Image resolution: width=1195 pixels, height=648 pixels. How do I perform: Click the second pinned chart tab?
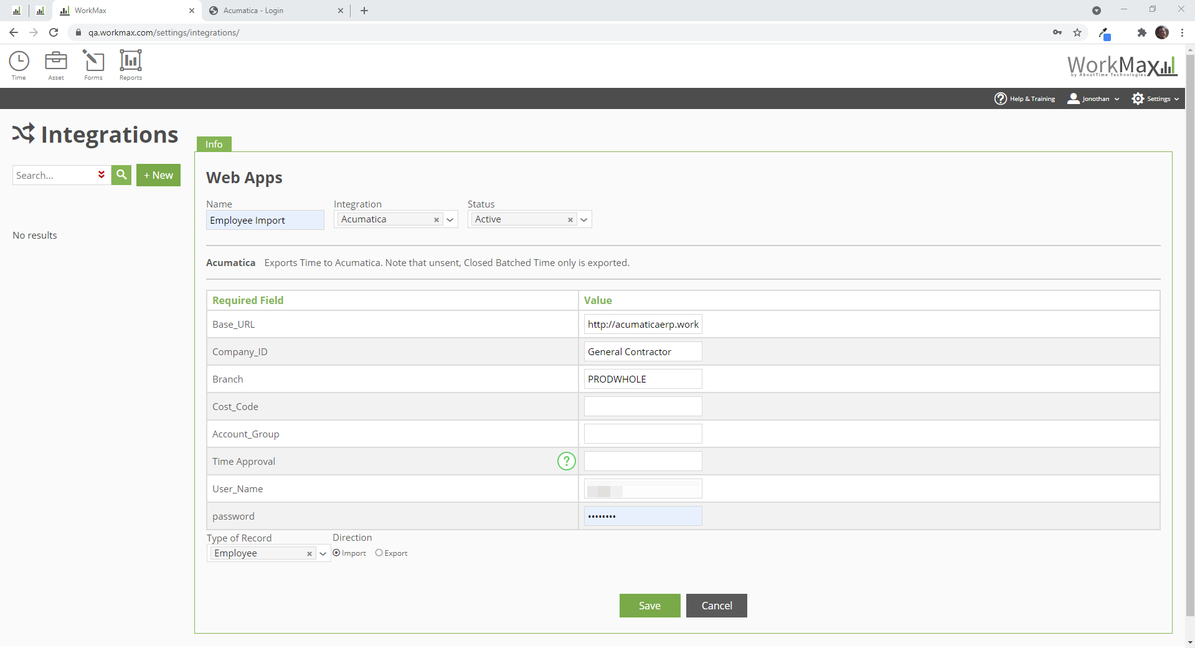click(40, 11)
